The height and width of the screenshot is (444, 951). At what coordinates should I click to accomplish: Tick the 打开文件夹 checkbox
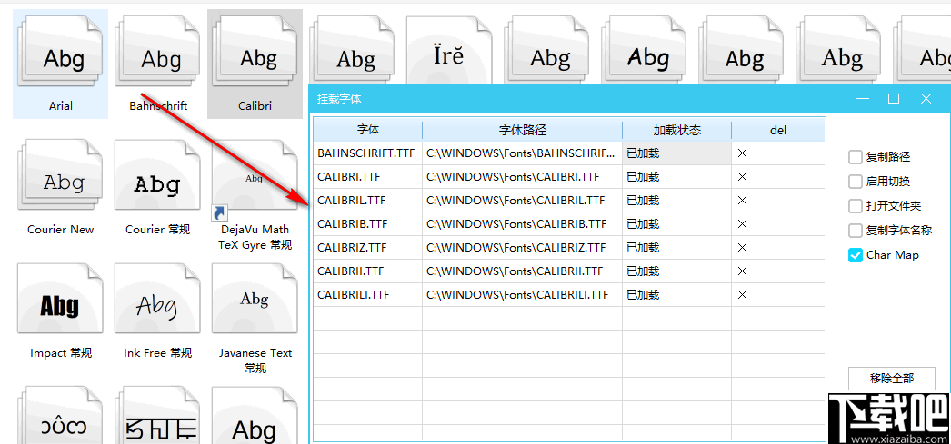point(856,206)
